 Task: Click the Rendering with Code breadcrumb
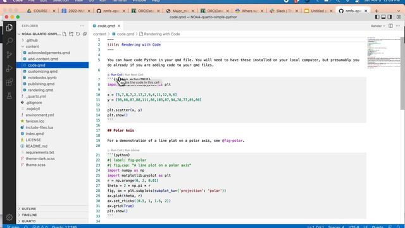pos(162,34)
